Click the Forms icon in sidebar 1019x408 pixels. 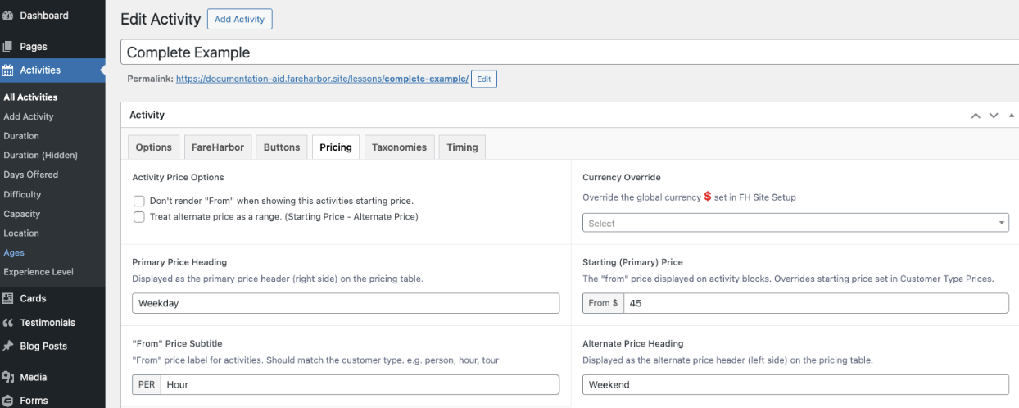tap(7, 401)
